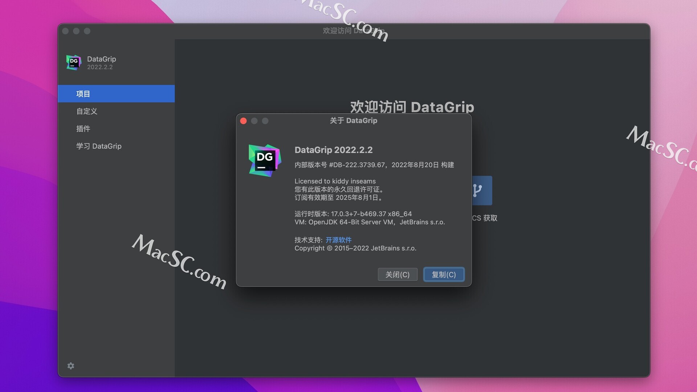
Task: Click the DataGrip application icon
Action: coord(74,62)
